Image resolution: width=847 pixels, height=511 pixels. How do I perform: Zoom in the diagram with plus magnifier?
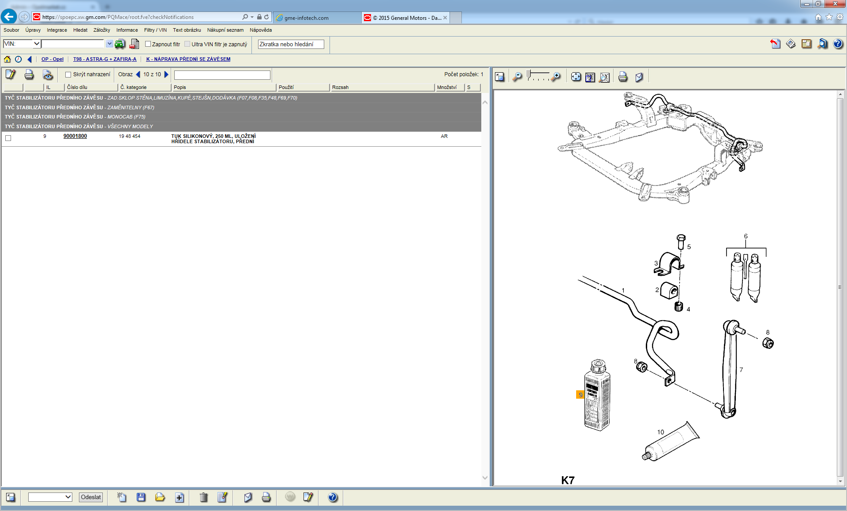pyautogui.click(x=556, y=77)
